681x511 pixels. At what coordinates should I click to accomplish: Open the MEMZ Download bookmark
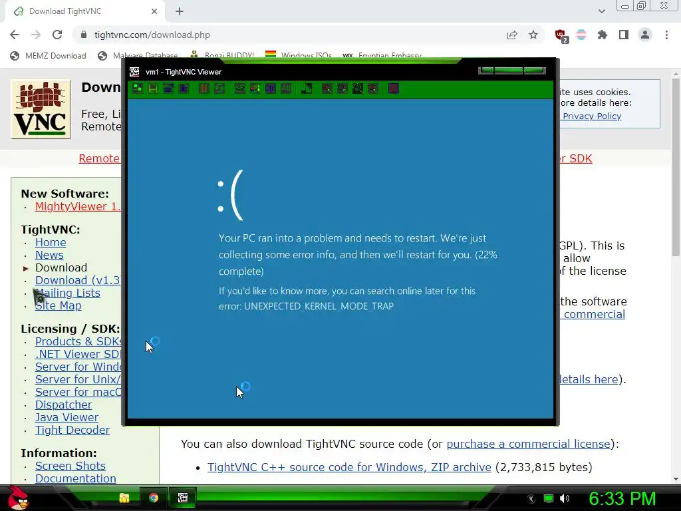(x=48, y=56)
